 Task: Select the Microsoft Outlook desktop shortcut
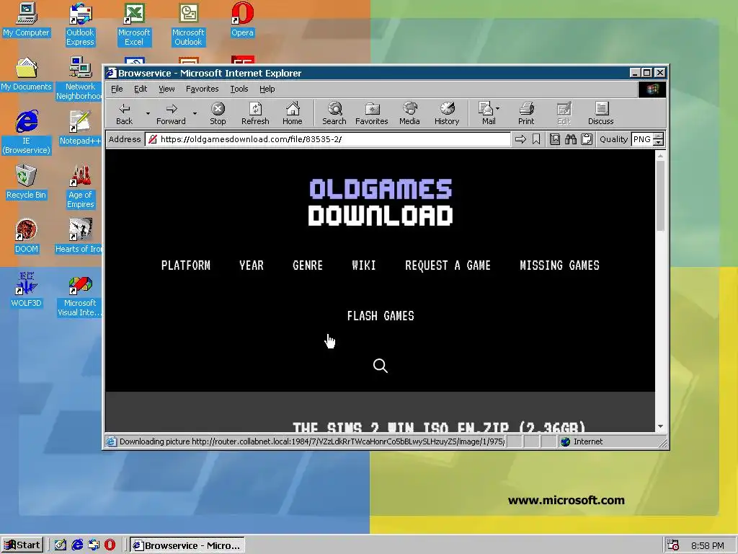188,25
